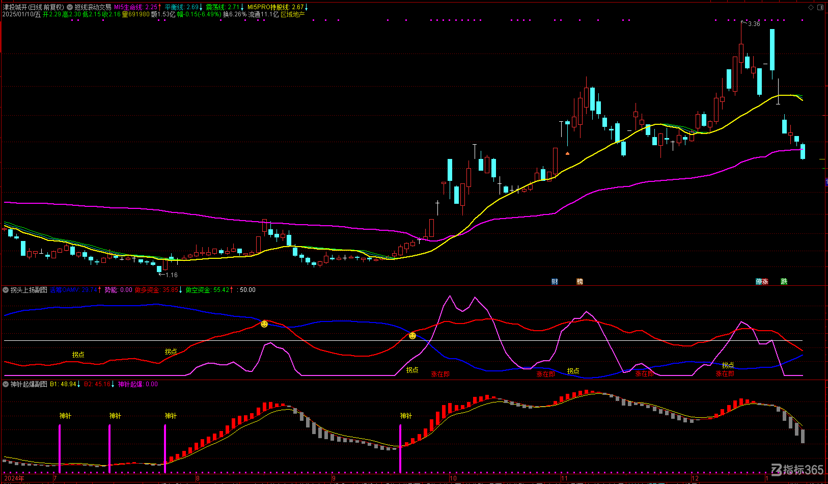Viewport: 828px width, 484px height.
Task: Click the third 神针 signal label
Action: (x=171, y=416)
